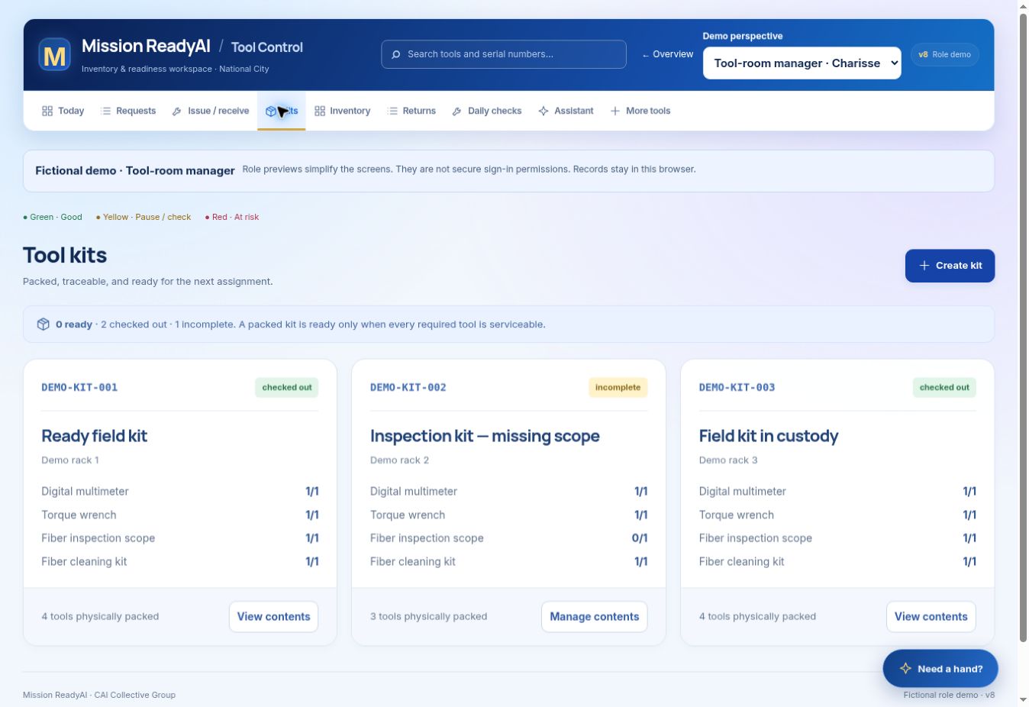The image size is (1029, 707).
Task: Click the v8 Role demo badge
Action: (x=945, y=55)
